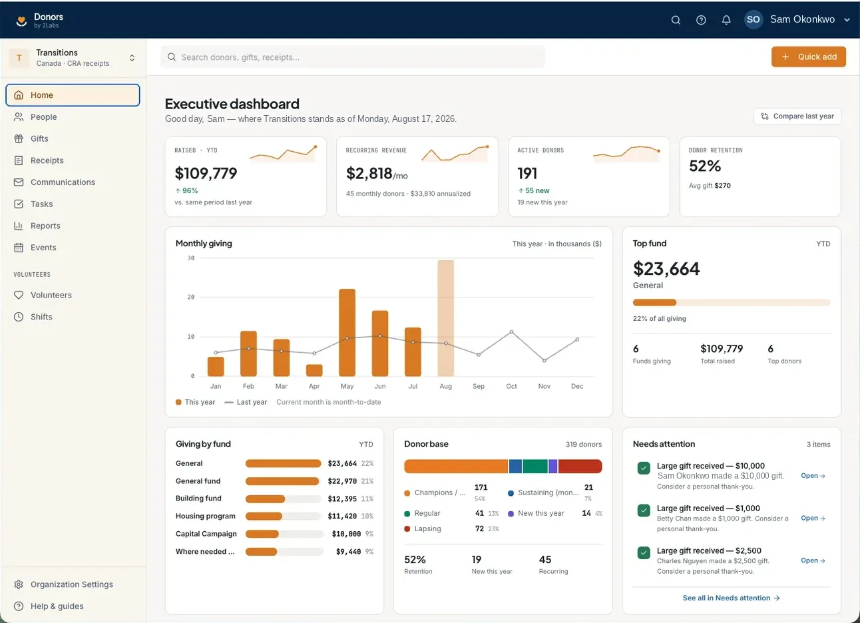Click the Events calendar icon

click(x=19, y=248)
